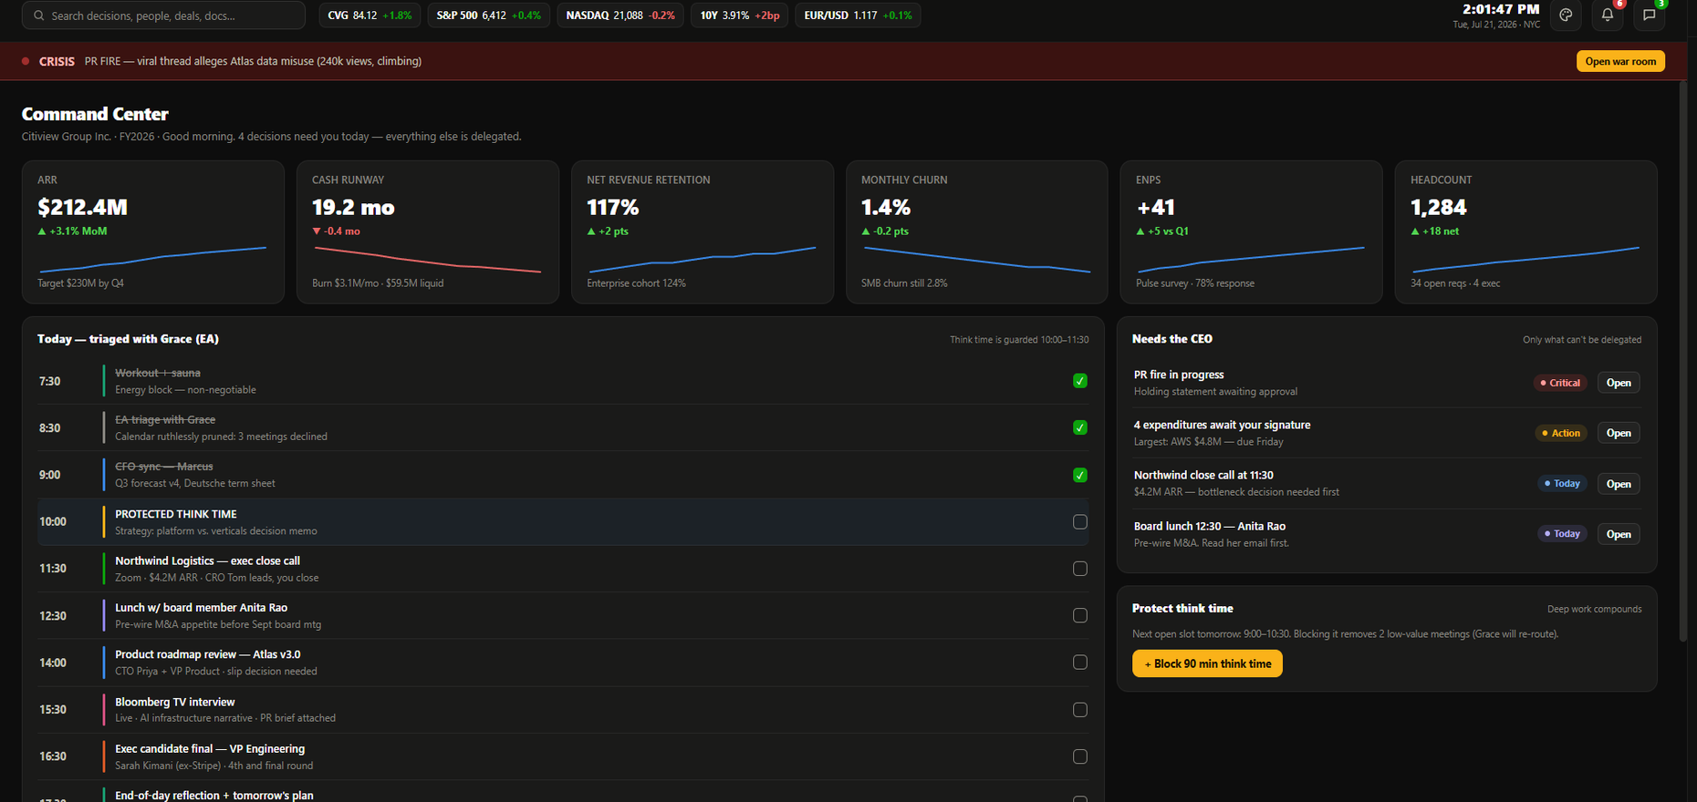Click the 2:01:47 PM clock
Image resolution: width=1697 pixels, height=802 pixels.
click(x=1501, y=9)
